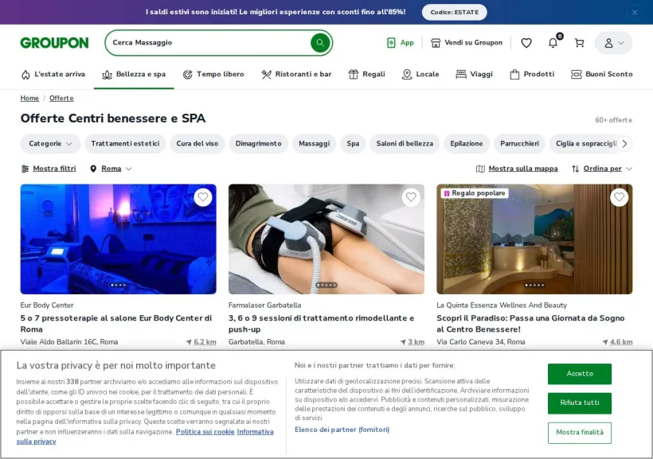This screenshot has height=459, width=653.
Task: Click the coupon Buoni Sconto icon
Action: pyautogui.click(x=576, y=75)
